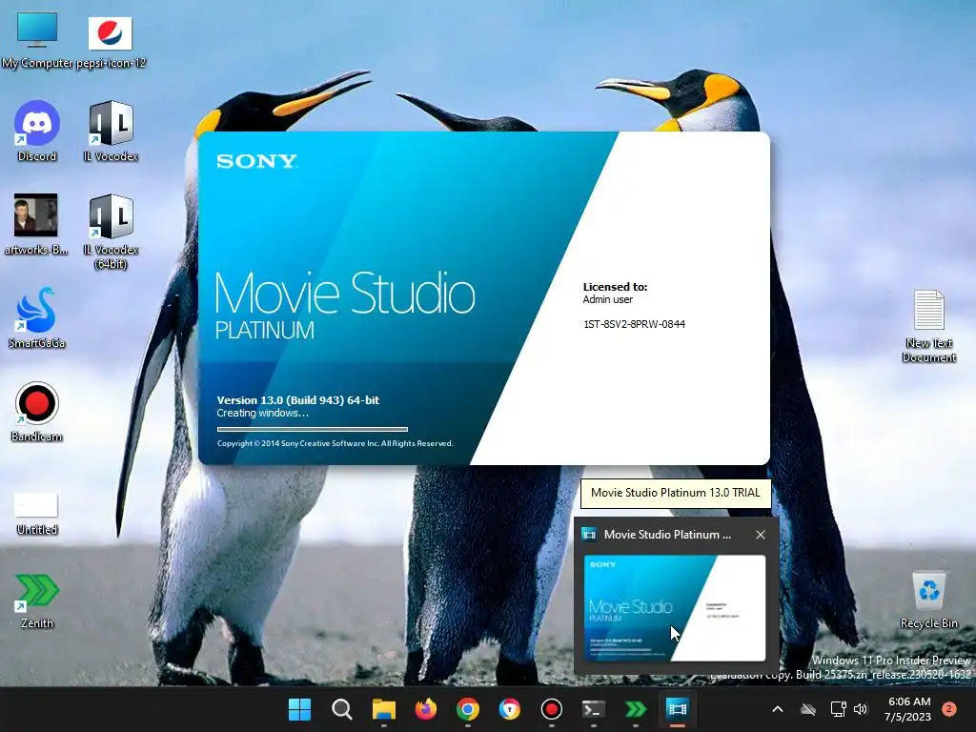Switch to Bandicam in the taskbar
This screenshot has height=732, width=976.
pyautogui.click(x=552, y=709)
